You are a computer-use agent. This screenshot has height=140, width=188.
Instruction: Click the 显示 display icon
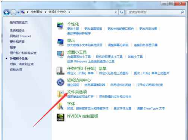[x=60, y=42]
